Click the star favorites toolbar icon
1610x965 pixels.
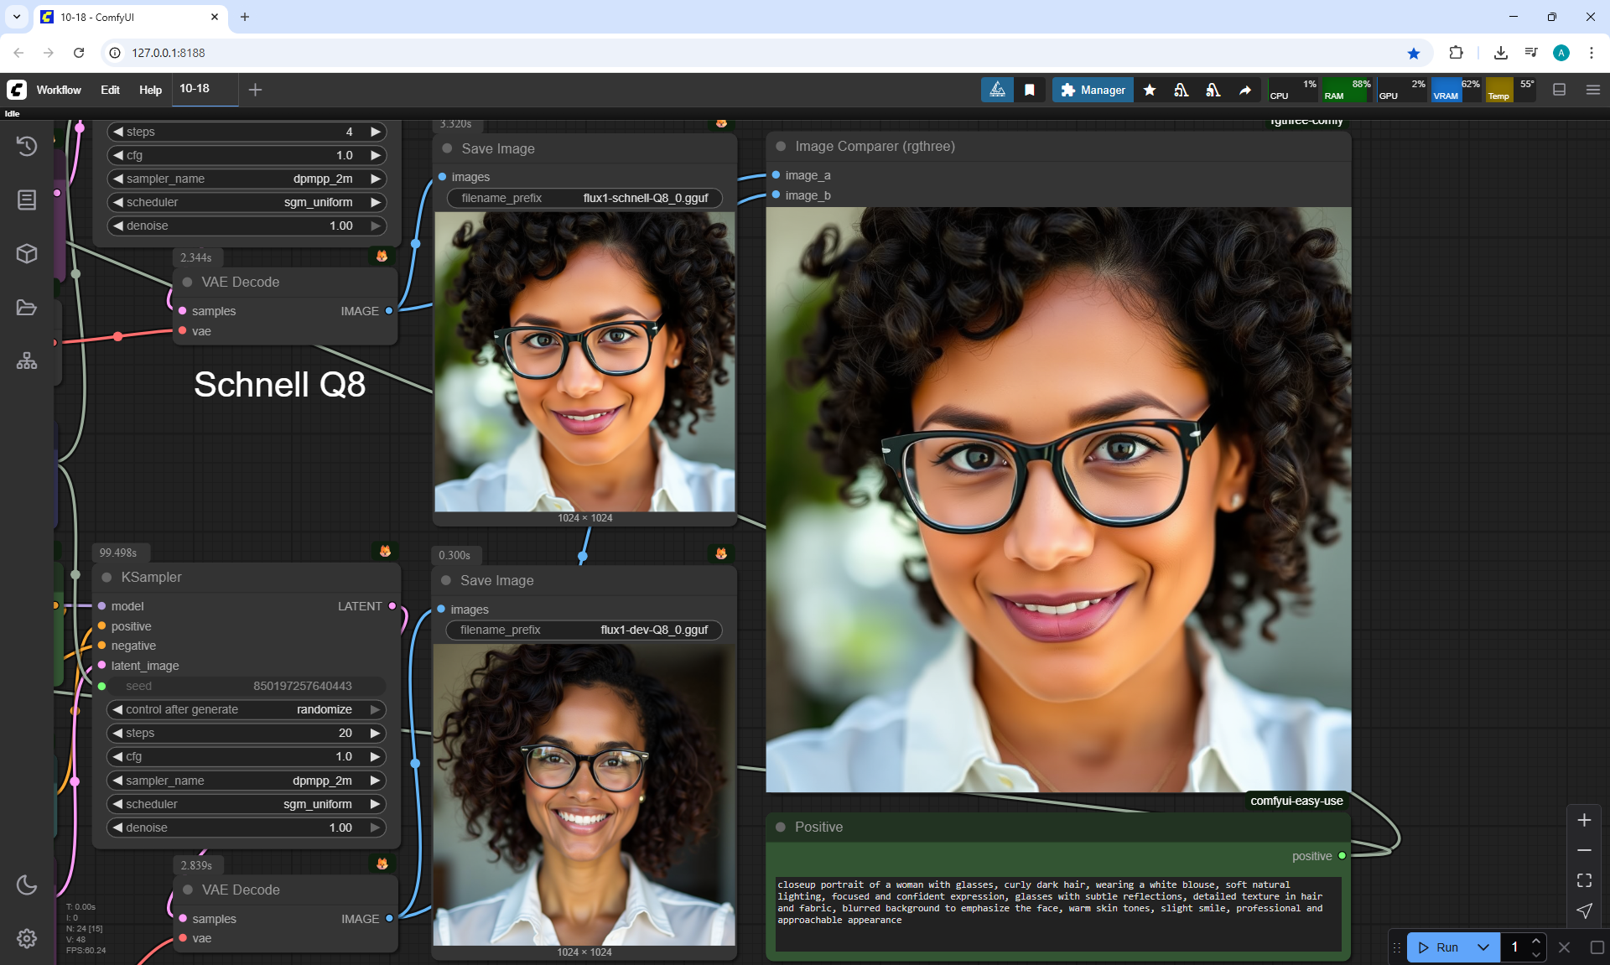1150,90
